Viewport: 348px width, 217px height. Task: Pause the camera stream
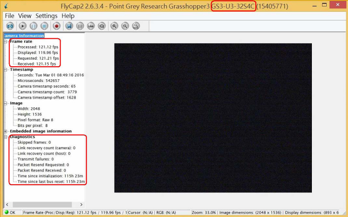tap(33, 26)
